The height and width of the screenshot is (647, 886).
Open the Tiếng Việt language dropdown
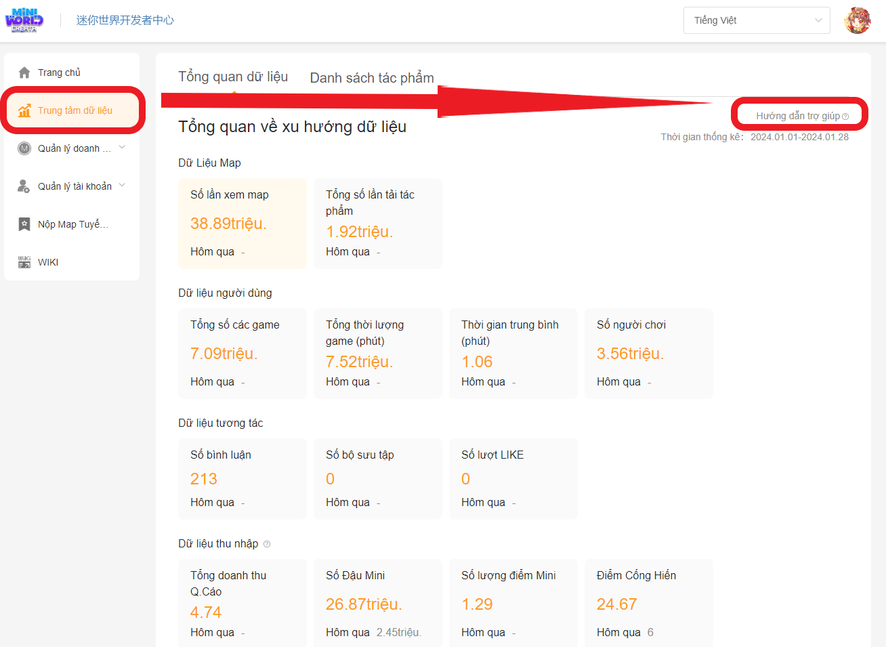[757, 20]
